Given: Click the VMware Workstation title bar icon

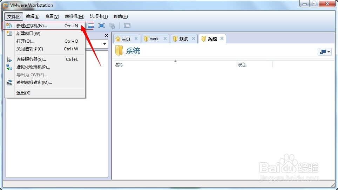Looking at the screenshot, I should [x=6, y=5].
